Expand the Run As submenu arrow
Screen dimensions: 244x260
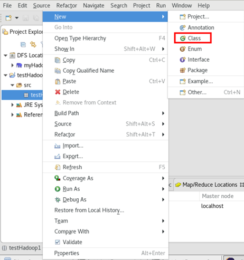163,189
